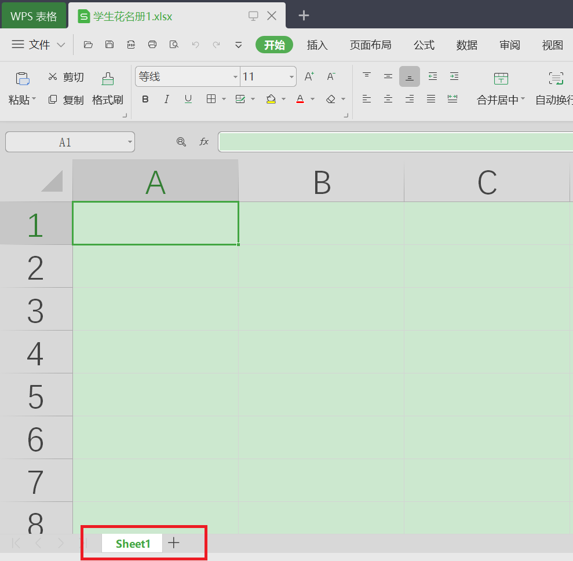Export to PDF icon in quick toolbar

pyautogui.click(x=131, y=45)
